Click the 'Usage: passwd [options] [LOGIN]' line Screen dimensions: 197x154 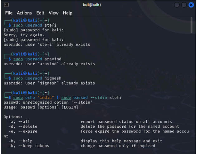pyautogui.click(x=41, y=107)
